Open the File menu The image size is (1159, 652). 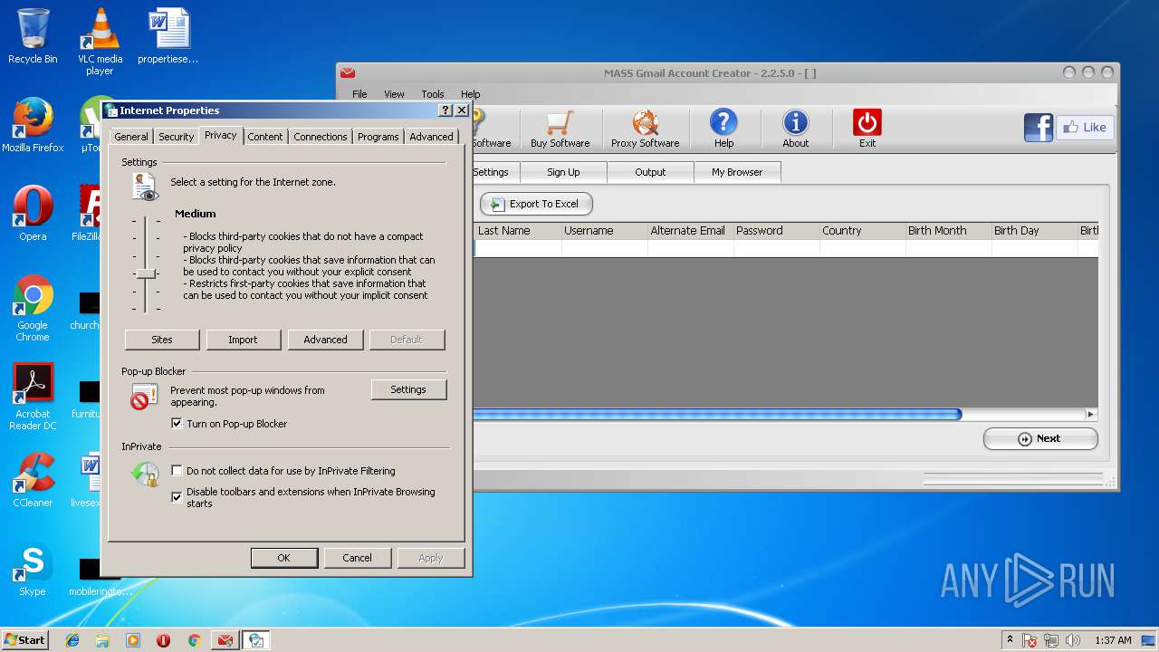point(359,94)
